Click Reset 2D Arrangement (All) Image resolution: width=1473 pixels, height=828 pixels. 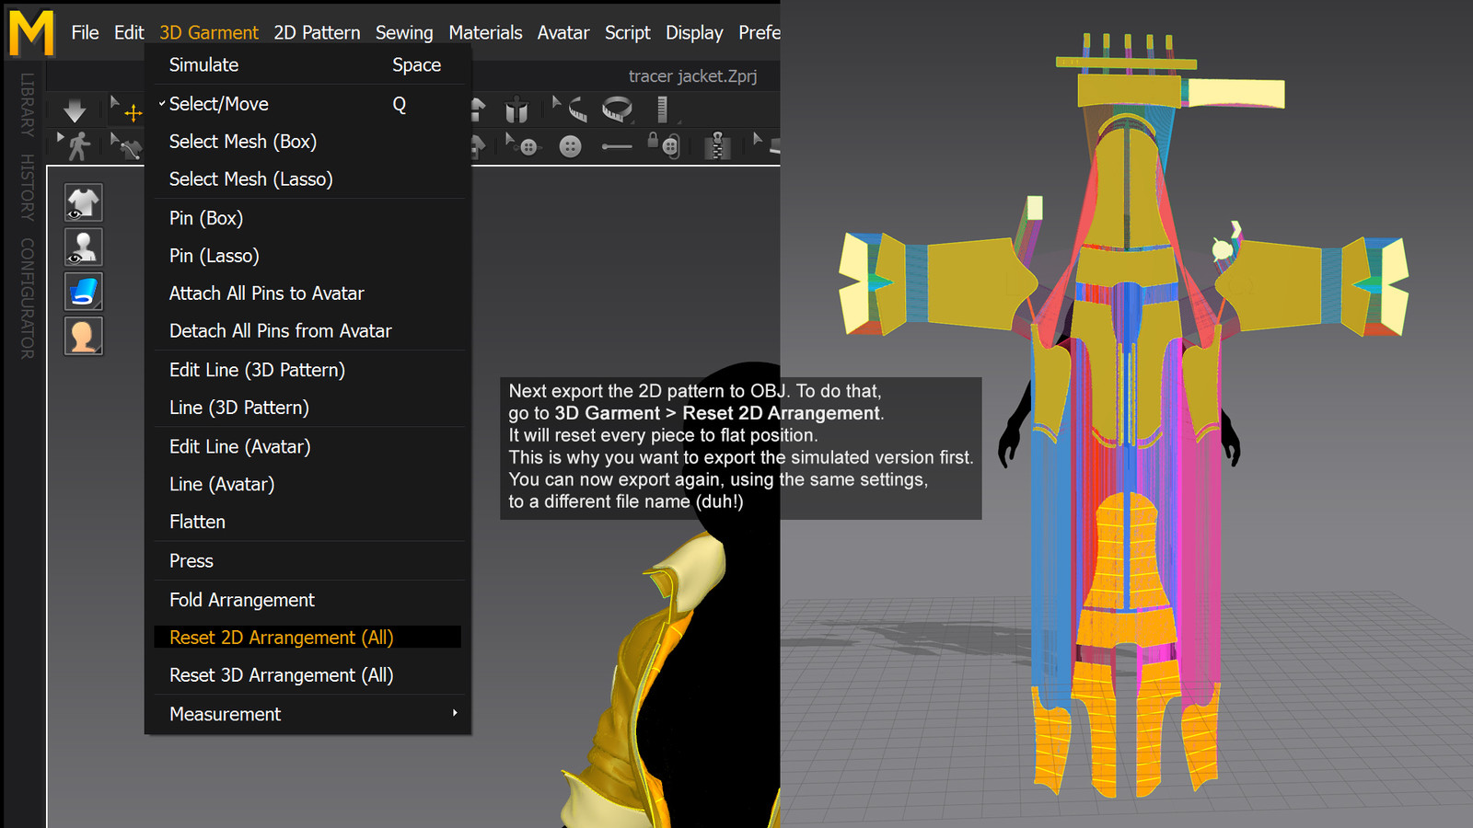point(307,638)
